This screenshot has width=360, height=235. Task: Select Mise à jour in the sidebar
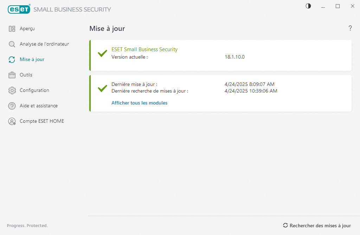32,60
